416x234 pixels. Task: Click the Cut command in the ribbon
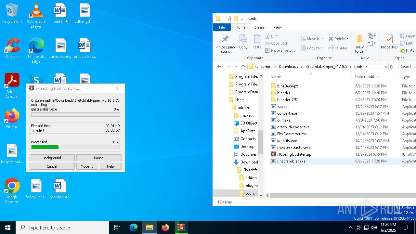tap(271, 36)
